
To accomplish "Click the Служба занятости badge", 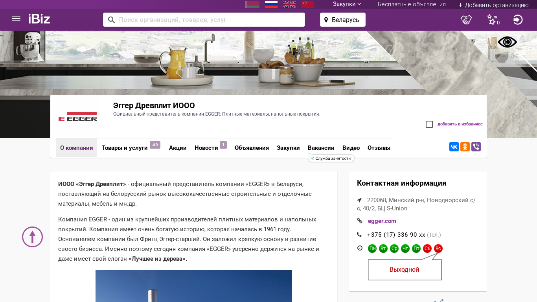I will pos(331,158).
